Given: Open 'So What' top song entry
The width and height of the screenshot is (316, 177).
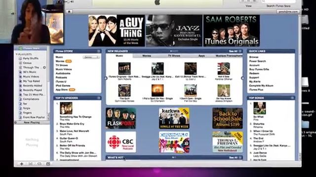Looking at the screenshot, I should pos(258,117).
